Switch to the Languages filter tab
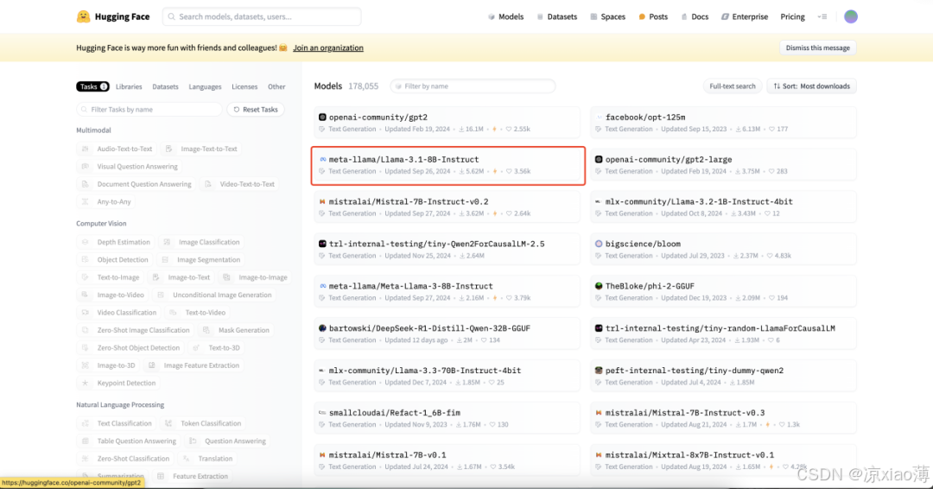 click(x=205, y=87)
